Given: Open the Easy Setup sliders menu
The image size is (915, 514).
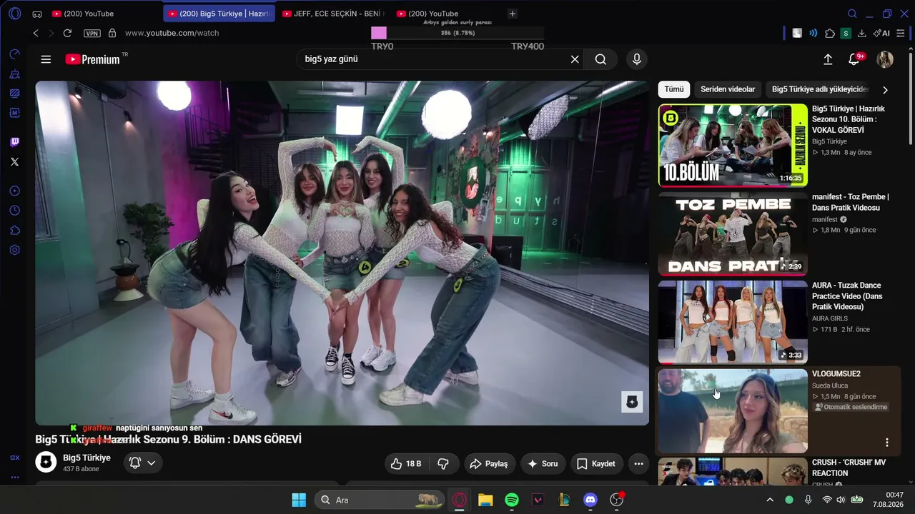Looking at the screenshot, I should [901, 33].
